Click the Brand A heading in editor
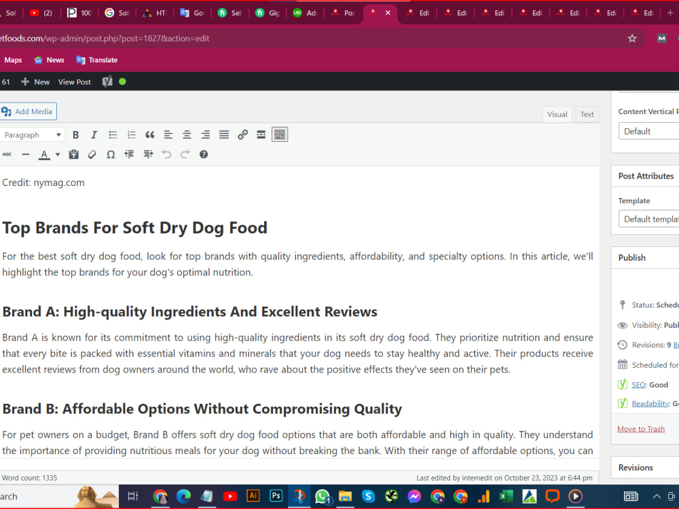The image size is (679, 509). point(189,312)
